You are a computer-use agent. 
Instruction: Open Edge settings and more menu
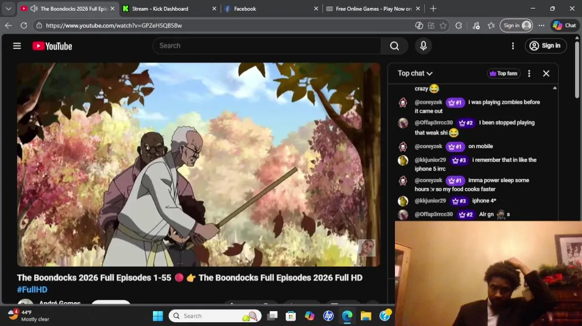(x=541, y=25)
